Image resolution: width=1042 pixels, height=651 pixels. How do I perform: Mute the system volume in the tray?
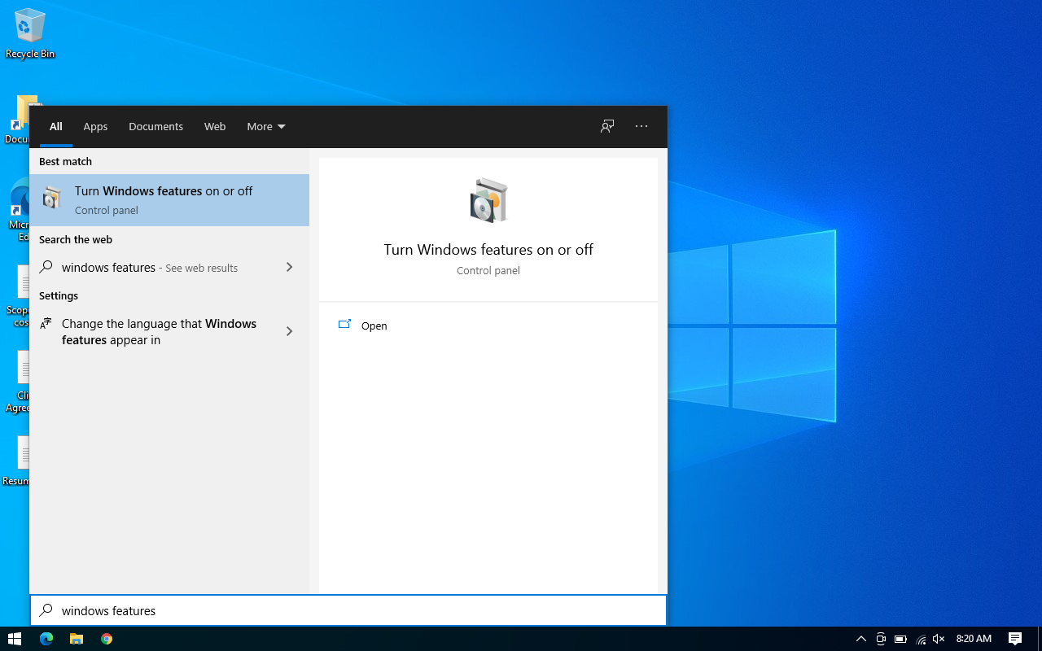tap(939, 639)
